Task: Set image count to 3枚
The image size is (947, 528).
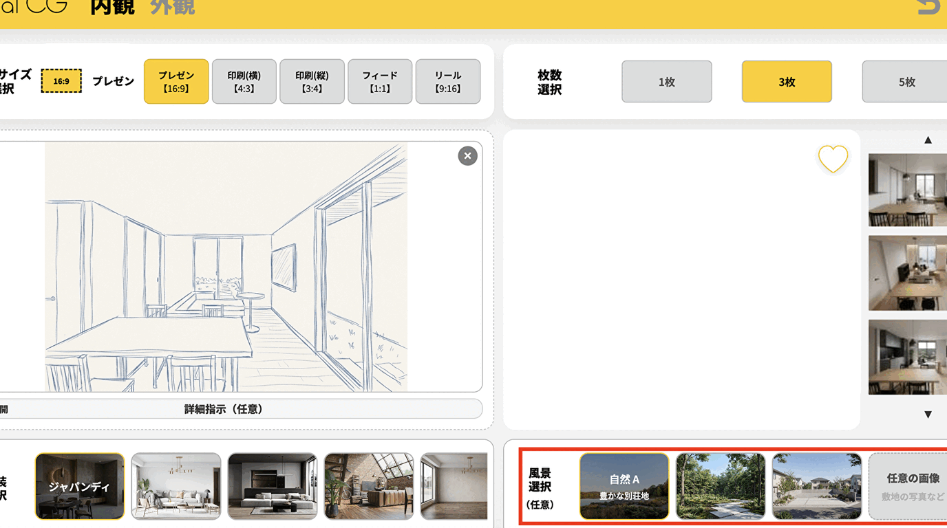Action: pyautogui.click(x=787, y=82)
